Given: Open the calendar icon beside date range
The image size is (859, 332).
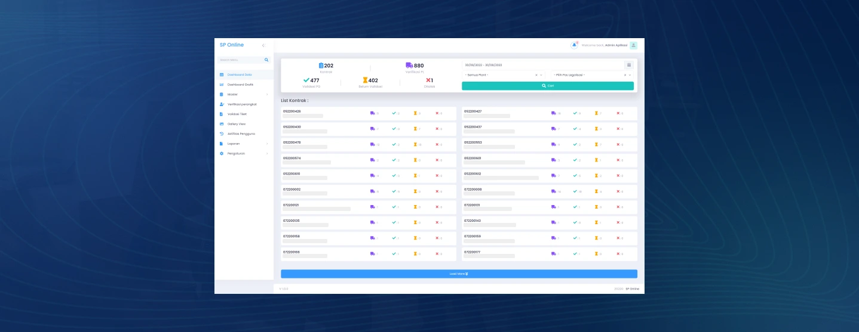Looking at the screenshot, I should (629, 65).
